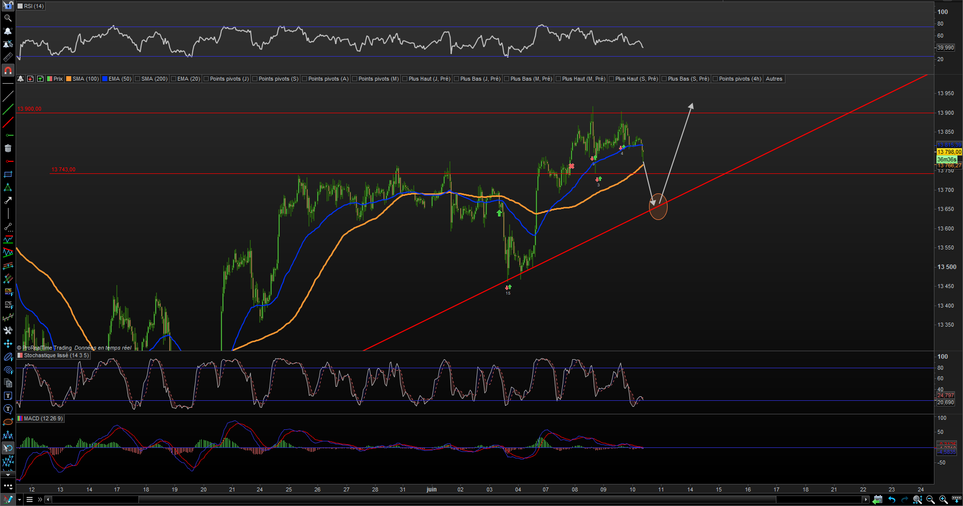The height and width of the screenshot is (506, 963).
Task: Enable Plus Bas (J, Pré)
Action: tap(456, 79)
